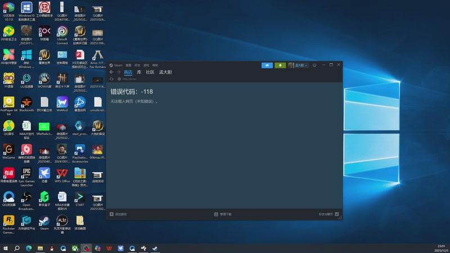Open the Steam menu in the title bar

[x=116, y=65]
